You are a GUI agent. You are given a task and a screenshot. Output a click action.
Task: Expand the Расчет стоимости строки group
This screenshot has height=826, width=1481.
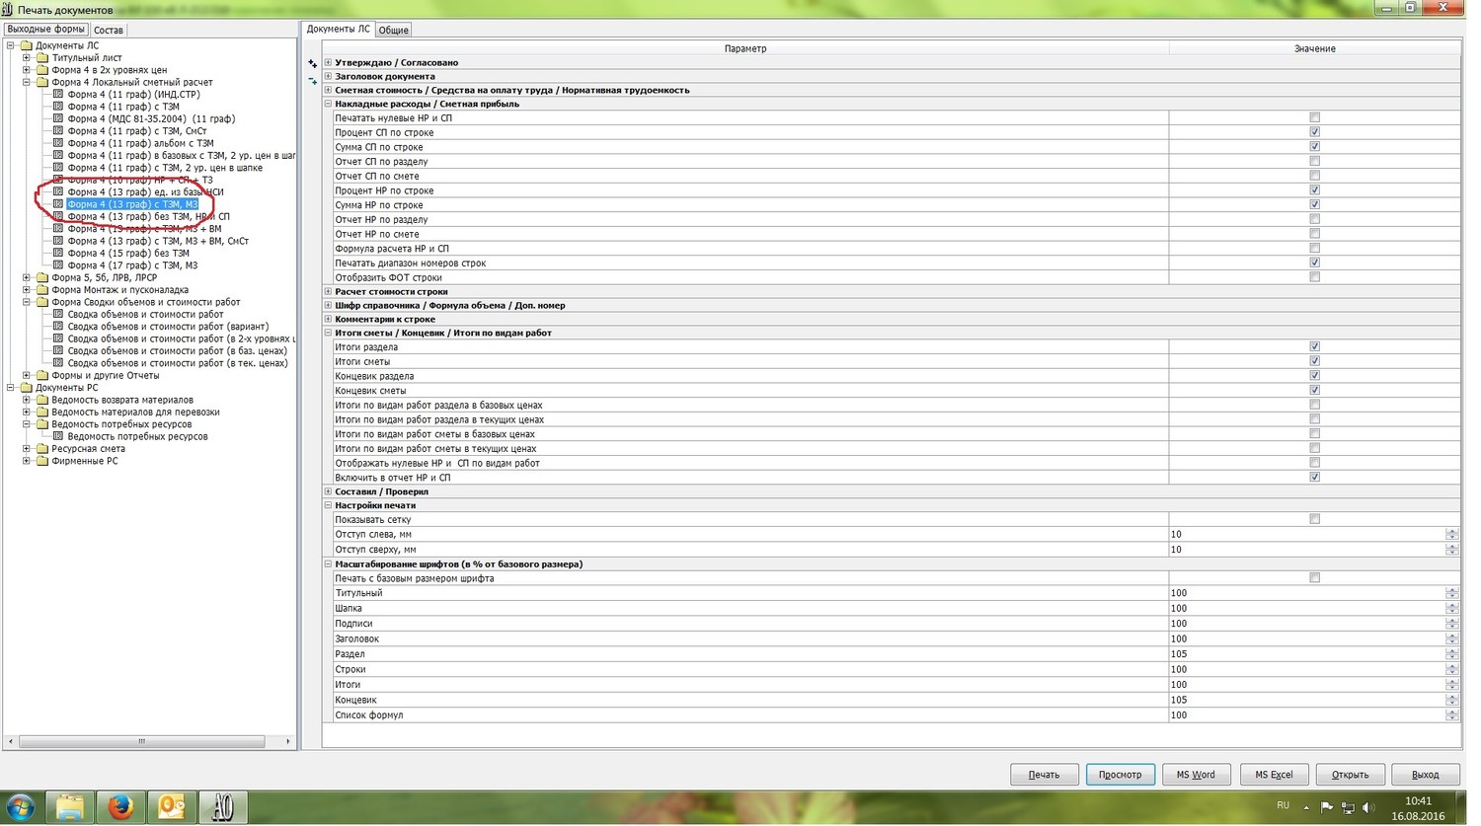click(328, 292)
